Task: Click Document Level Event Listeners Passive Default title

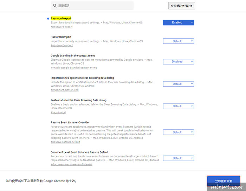Action: [79, 152]
